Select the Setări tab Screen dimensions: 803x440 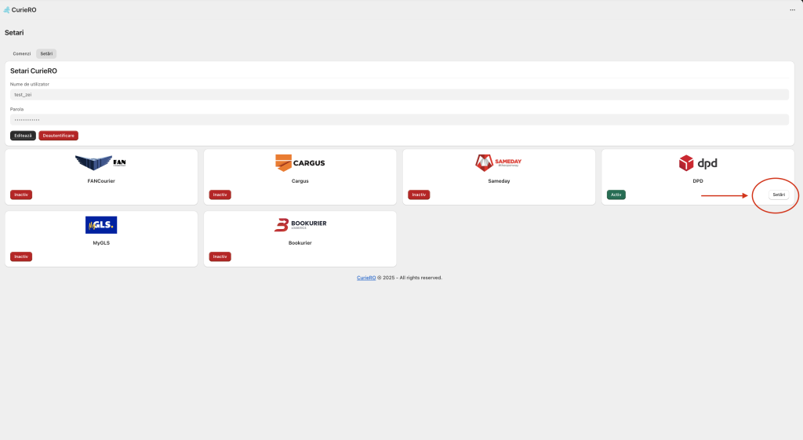pyautogui.click(x=46, y=54)
